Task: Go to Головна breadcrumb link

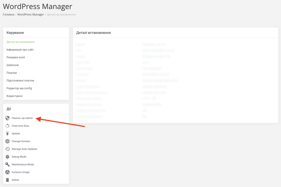Action: coord(9,14)
